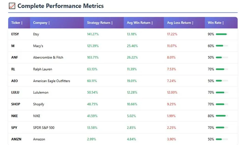Click Abercrombie & Fitch company name

coord(48,57)
